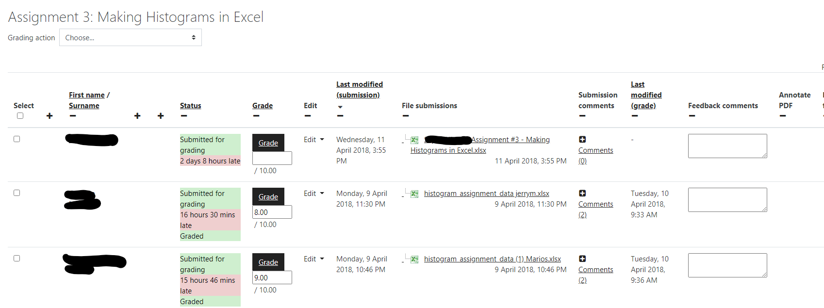Collapse the Annotate PDF column

[x=782, y=116]
